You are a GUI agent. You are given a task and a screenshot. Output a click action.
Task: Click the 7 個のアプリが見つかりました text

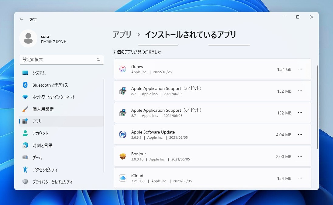137,52
